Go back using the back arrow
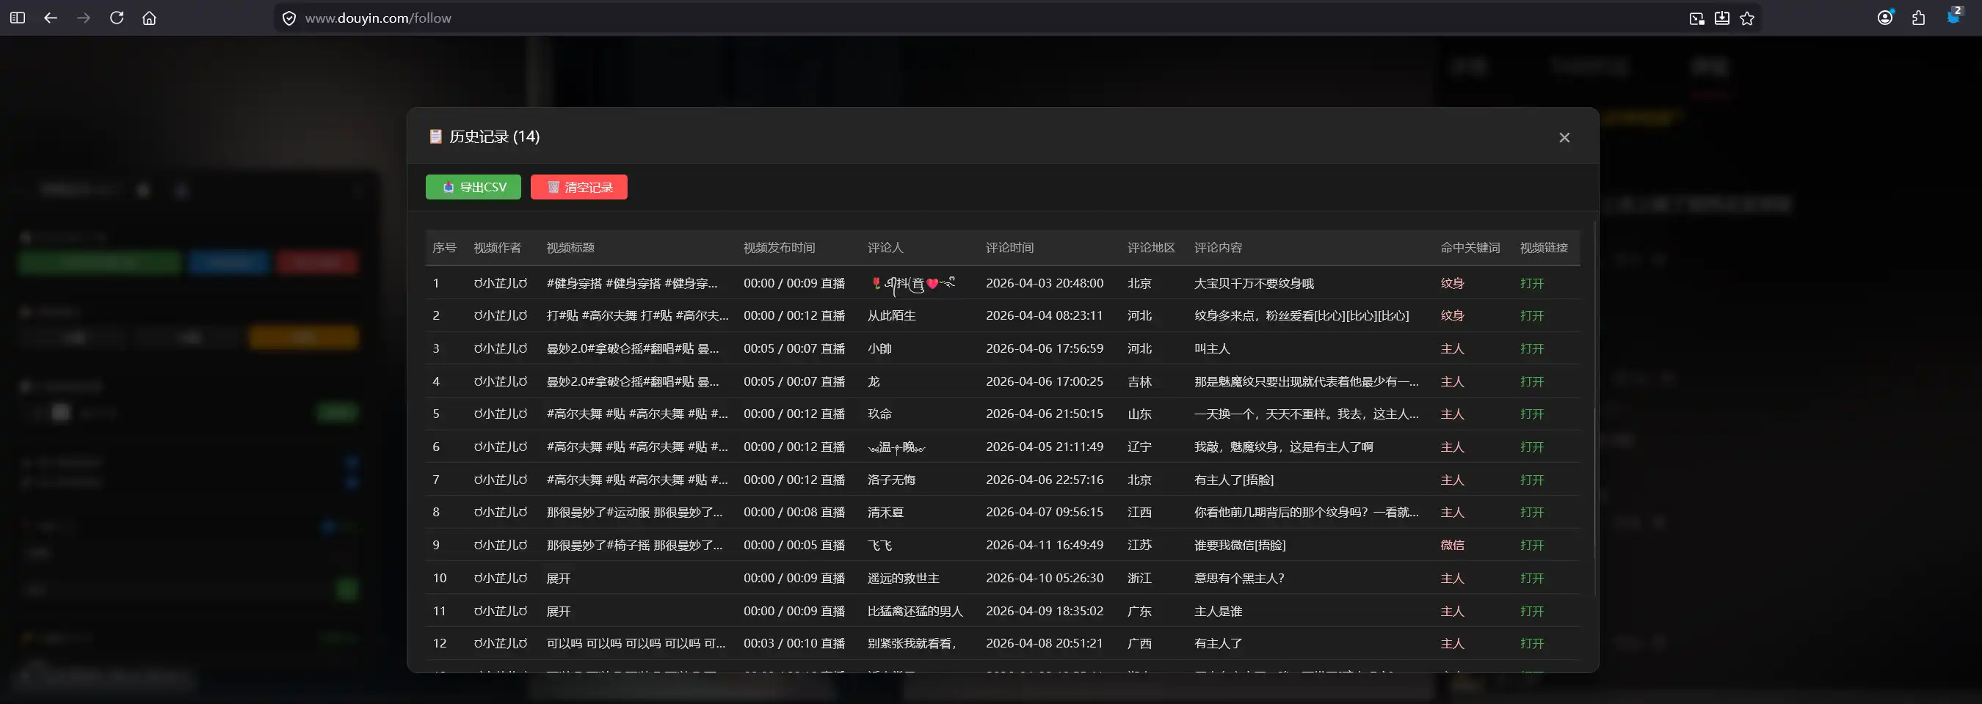This screenshot has width=1982, height=704. [x=51, y=18]
